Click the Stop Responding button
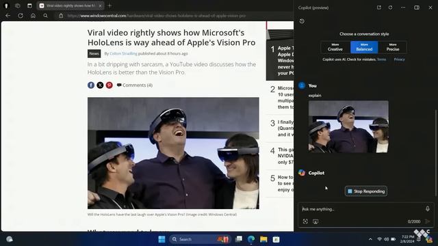Screen dimensions: 438x246 366,191
